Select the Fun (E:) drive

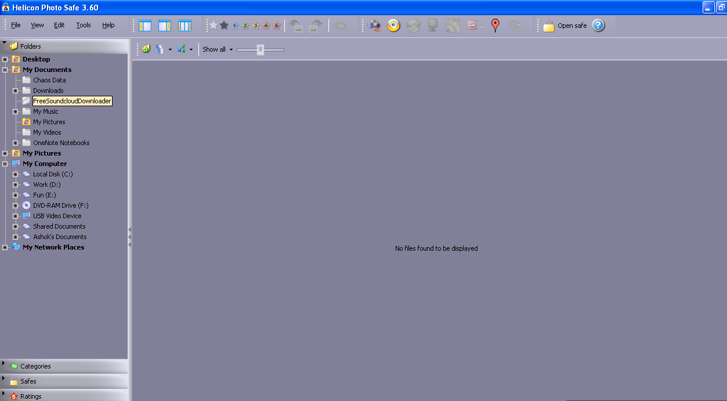[45, 195]
